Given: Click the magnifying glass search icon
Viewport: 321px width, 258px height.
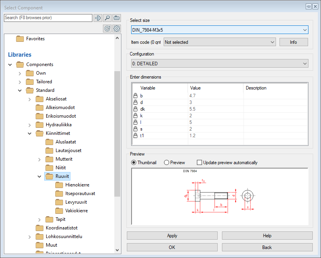Looking at the screenshot, I should coord(107,18).
